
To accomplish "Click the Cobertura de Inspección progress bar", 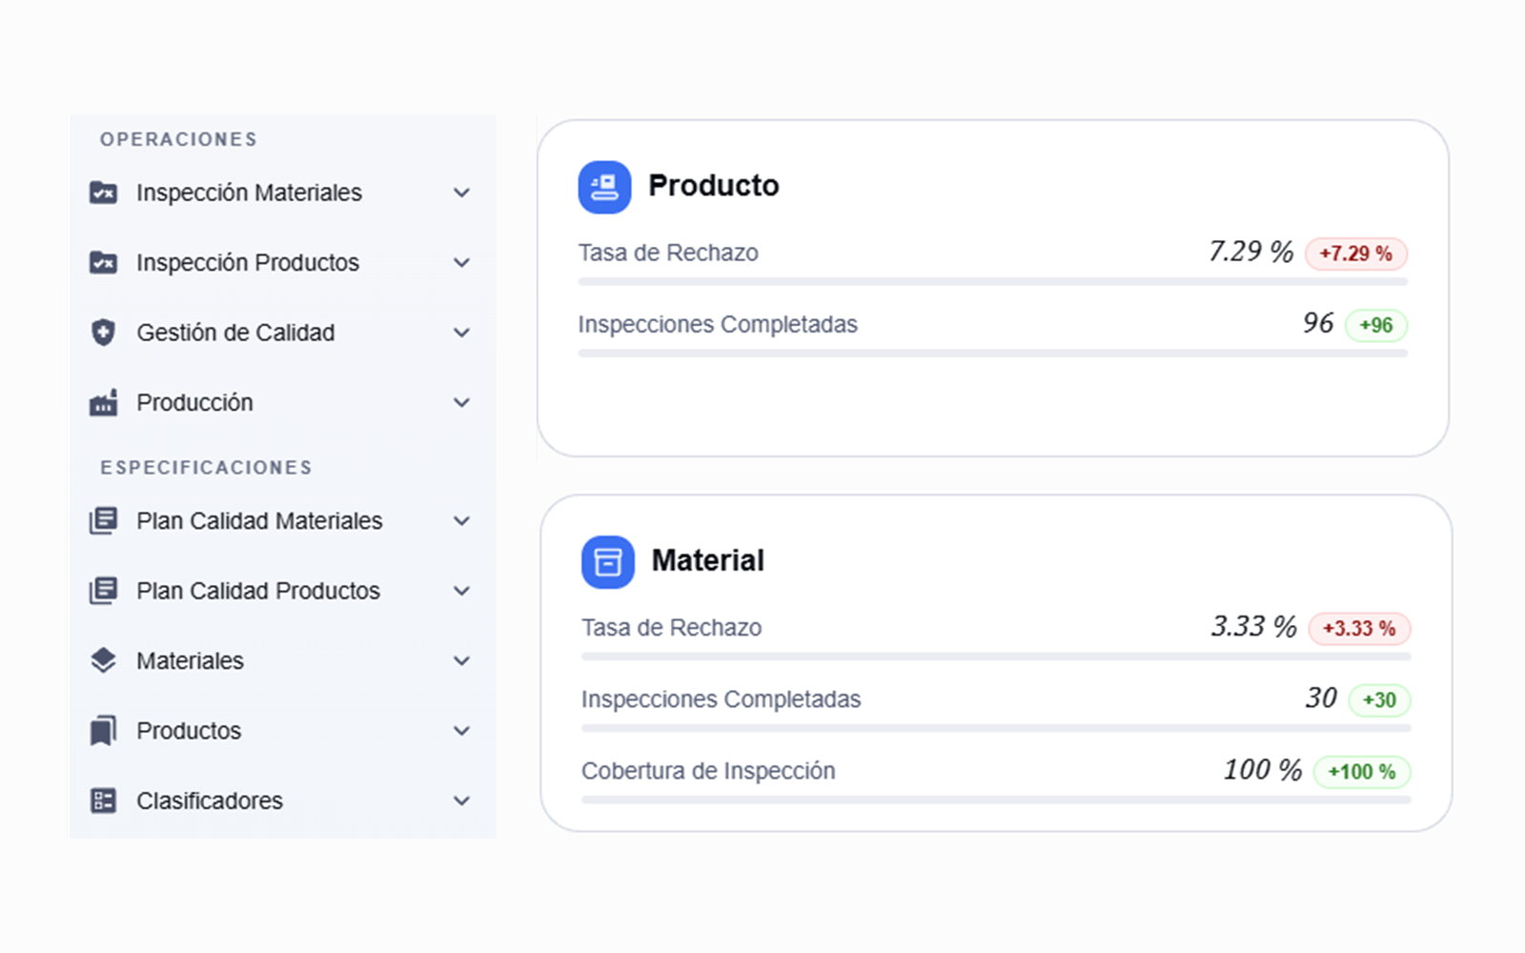I will [x=996, y=801].
